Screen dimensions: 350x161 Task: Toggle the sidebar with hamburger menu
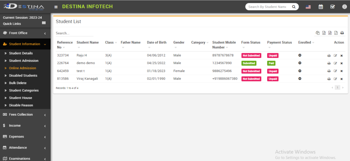[x=56, y=7]
